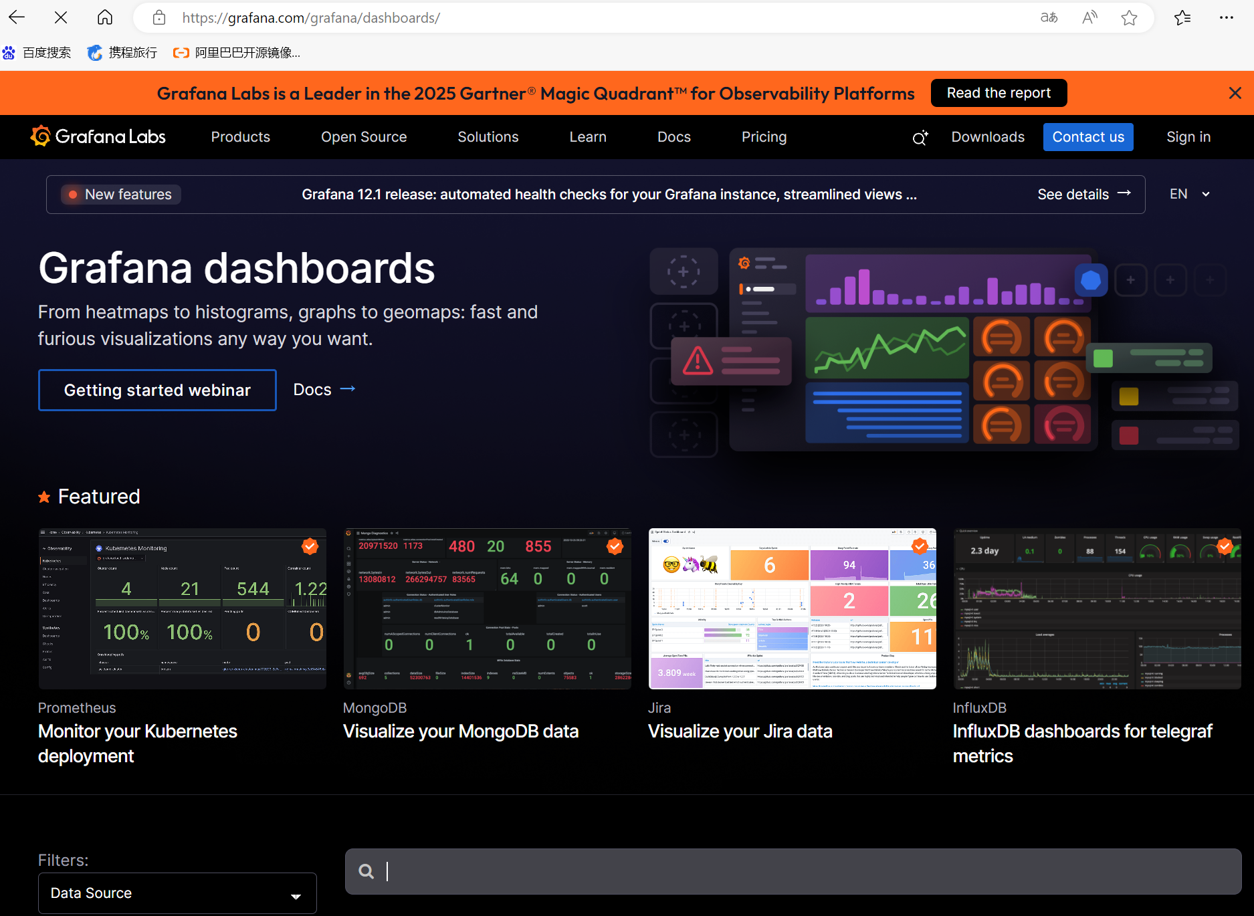The height and width of the screenshot is (916, 1254).
Task: Open InfluxDB telegraf dashboard thumbnail
Action: tap(1097, 608)
